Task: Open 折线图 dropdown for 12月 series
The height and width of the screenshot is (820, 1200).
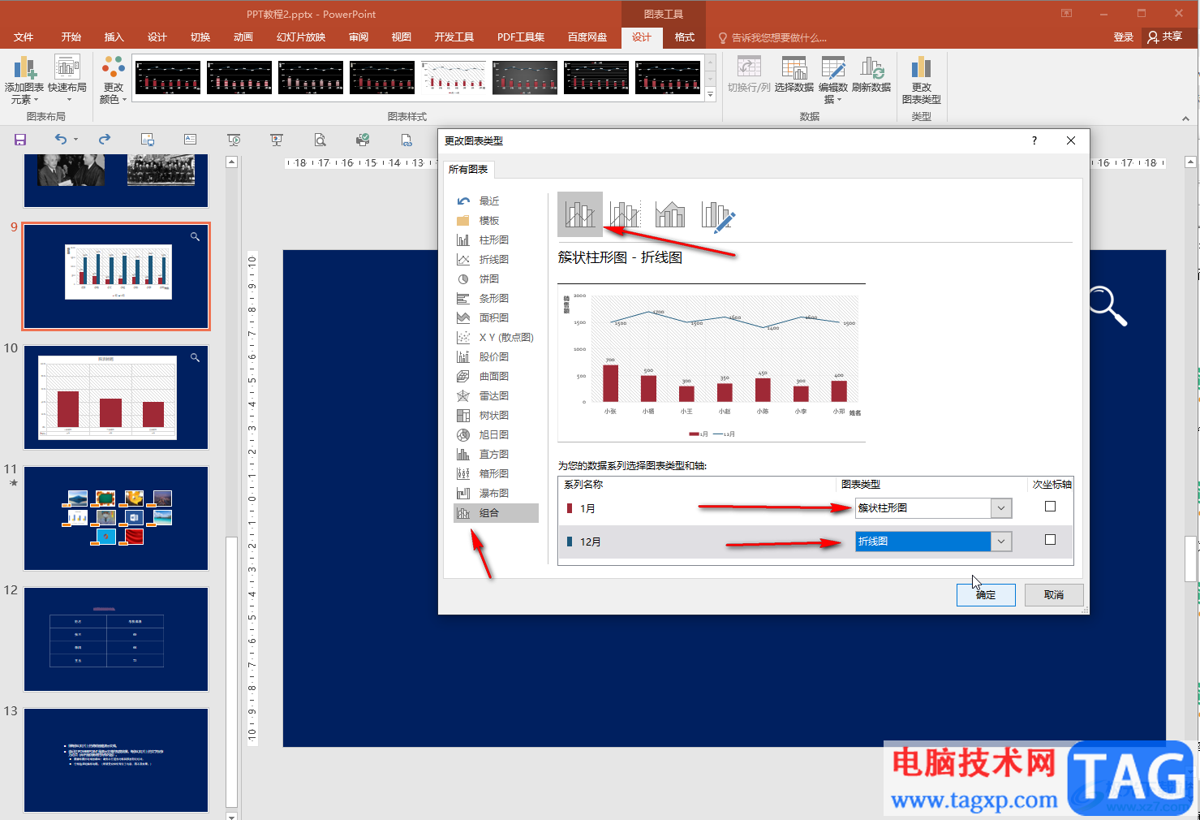Action: [x=1001, y=542]
